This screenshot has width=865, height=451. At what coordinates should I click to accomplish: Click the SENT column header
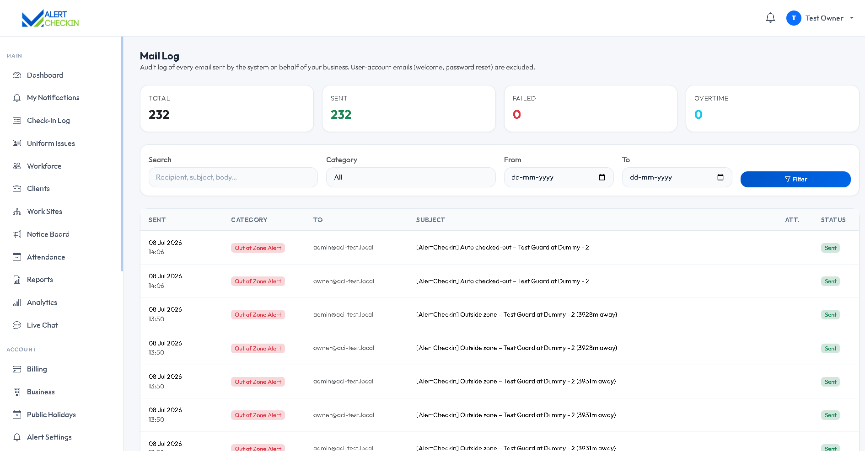[x=157, y=220]
